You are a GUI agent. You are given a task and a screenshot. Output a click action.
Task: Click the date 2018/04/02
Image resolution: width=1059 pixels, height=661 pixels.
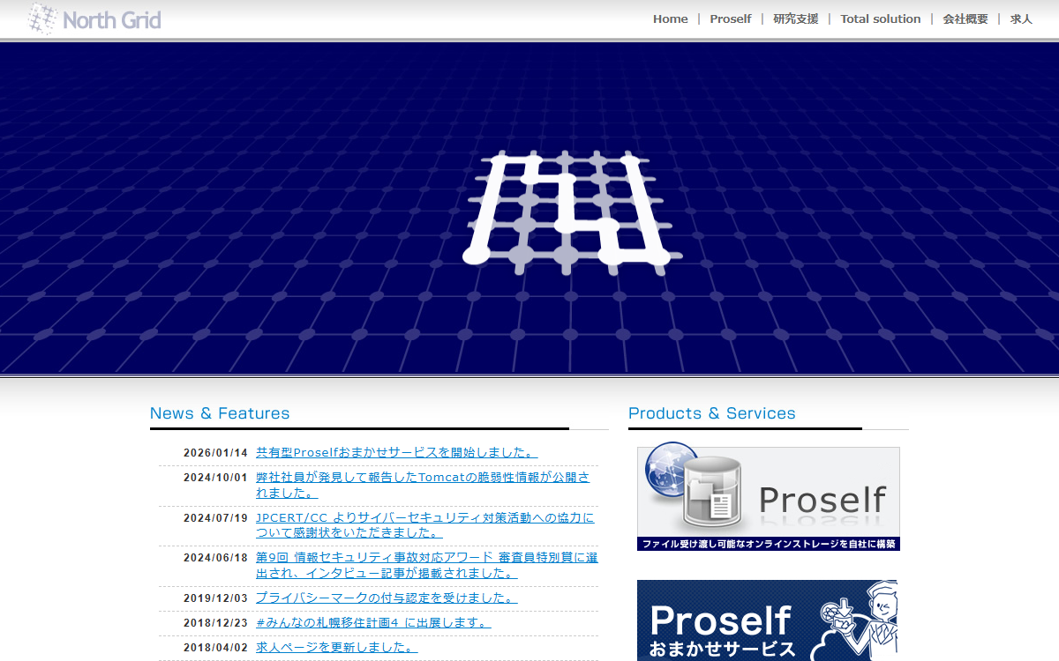point(216,648)
